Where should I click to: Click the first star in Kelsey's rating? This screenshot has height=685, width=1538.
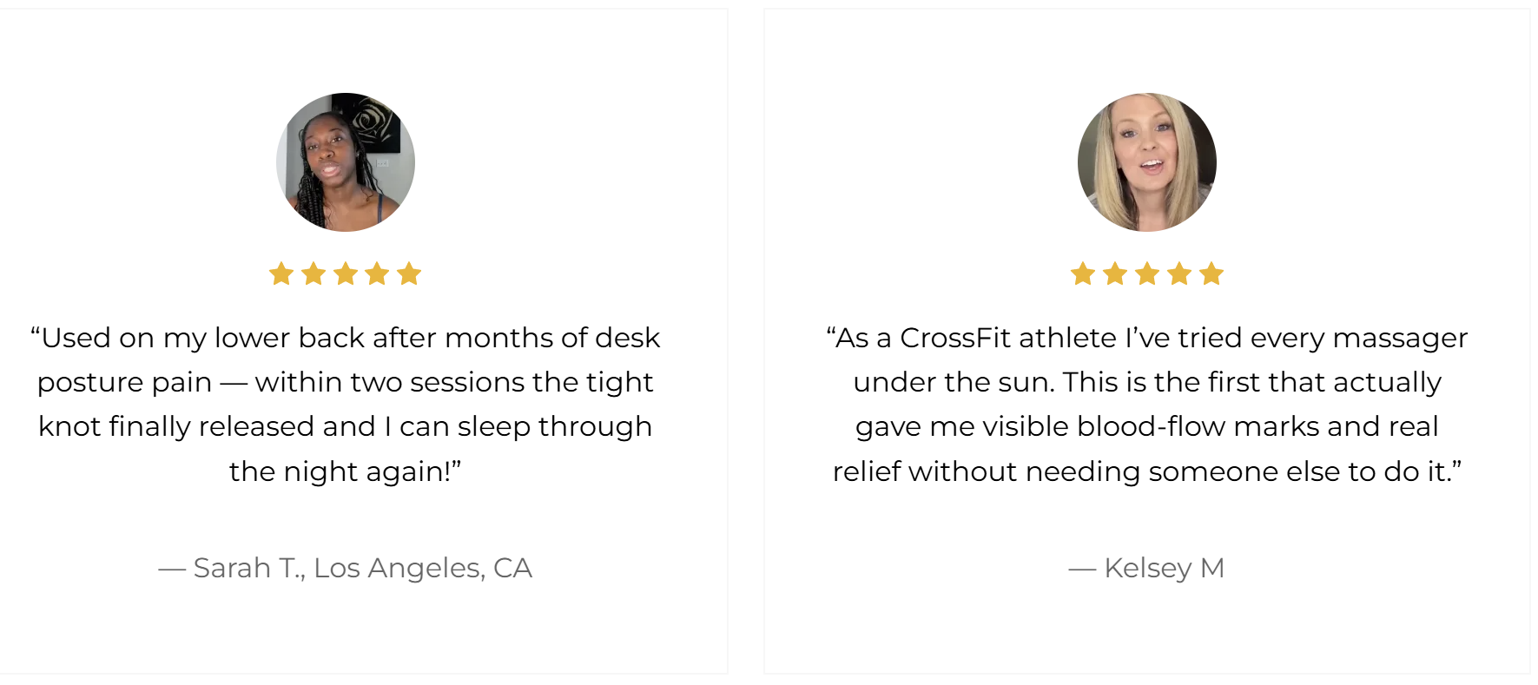coord(1083,274)
